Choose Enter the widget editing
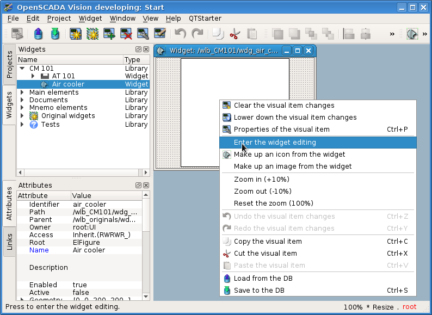Image resolution: width=432 pixels, height=315 pixels. point(318,143)
